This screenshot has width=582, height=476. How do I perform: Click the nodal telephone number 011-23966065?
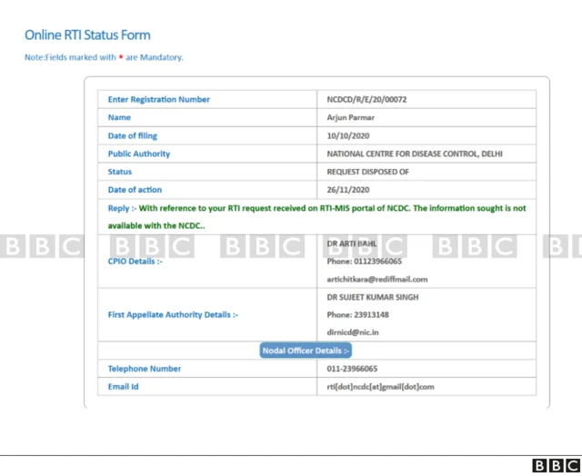point(352,369)
